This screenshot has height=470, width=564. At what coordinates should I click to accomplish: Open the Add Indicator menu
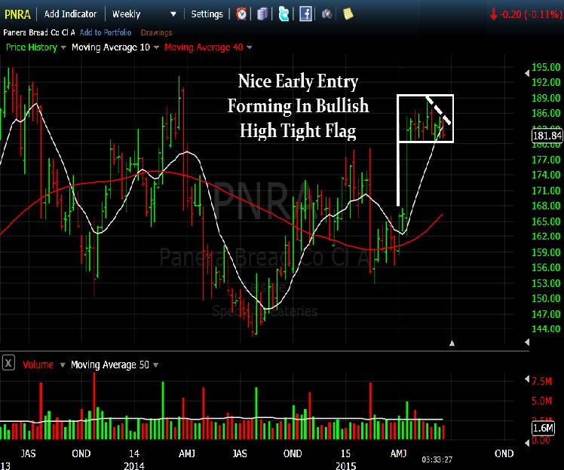pos(71,14)
